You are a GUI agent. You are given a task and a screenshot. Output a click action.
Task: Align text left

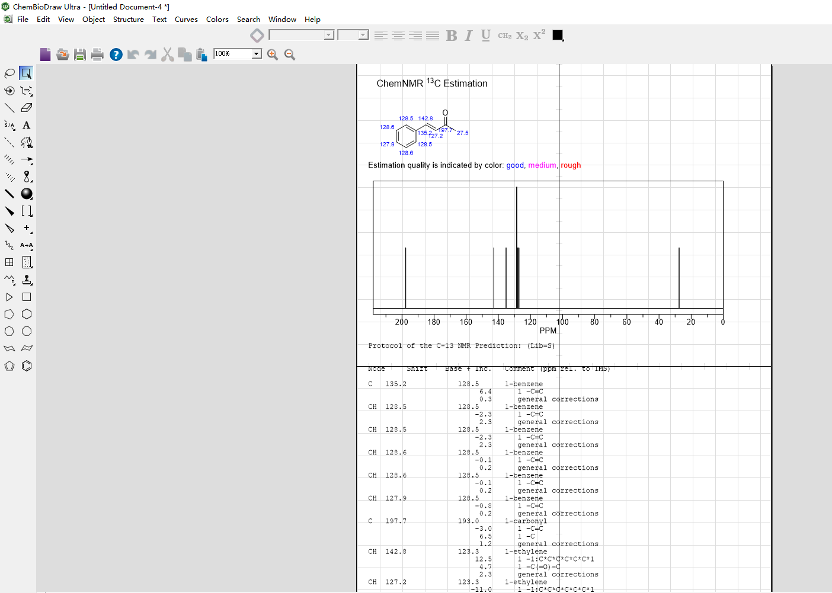pyautogui.click(x=381, y=36)
